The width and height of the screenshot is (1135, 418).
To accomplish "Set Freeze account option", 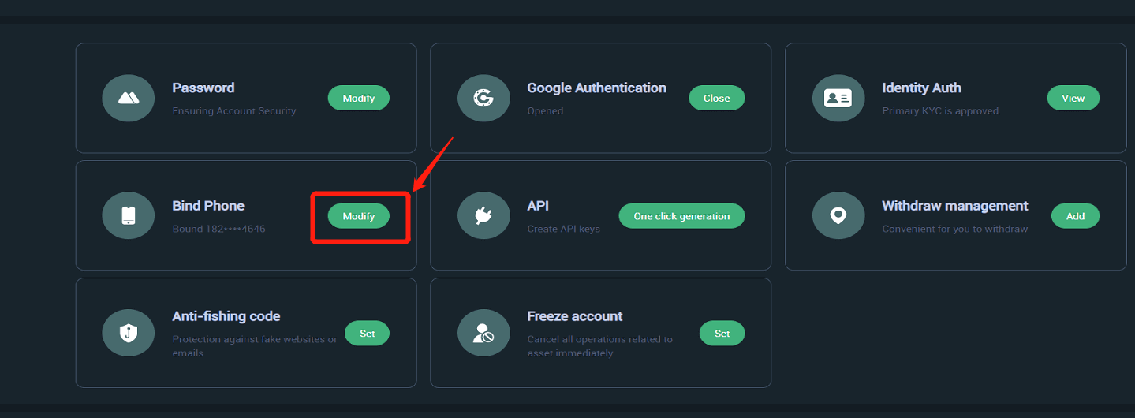I will coord(722,333).
